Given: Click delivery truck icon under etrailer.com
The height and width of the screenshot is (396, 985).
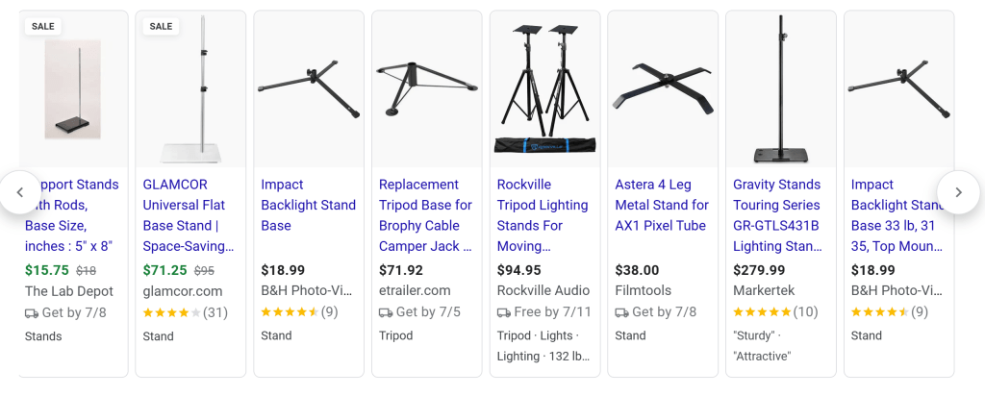Looking at the screenshot, I should pos(386,312).
